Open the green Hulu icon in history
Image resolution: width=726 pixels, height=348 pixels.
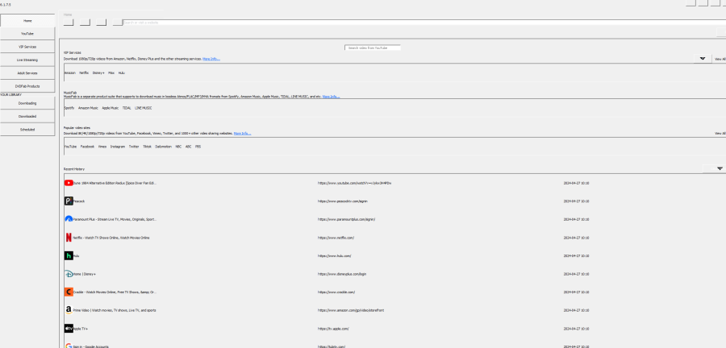pos(69,255)
